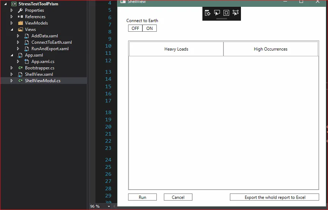The width and height of the screenshot is (328, 210).
Task: Click the References node icon
Action: tap(20, 17)
